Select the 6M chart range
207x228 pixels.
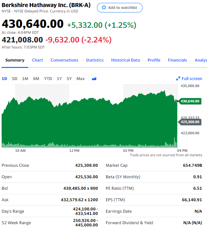[x=36, y=79]
